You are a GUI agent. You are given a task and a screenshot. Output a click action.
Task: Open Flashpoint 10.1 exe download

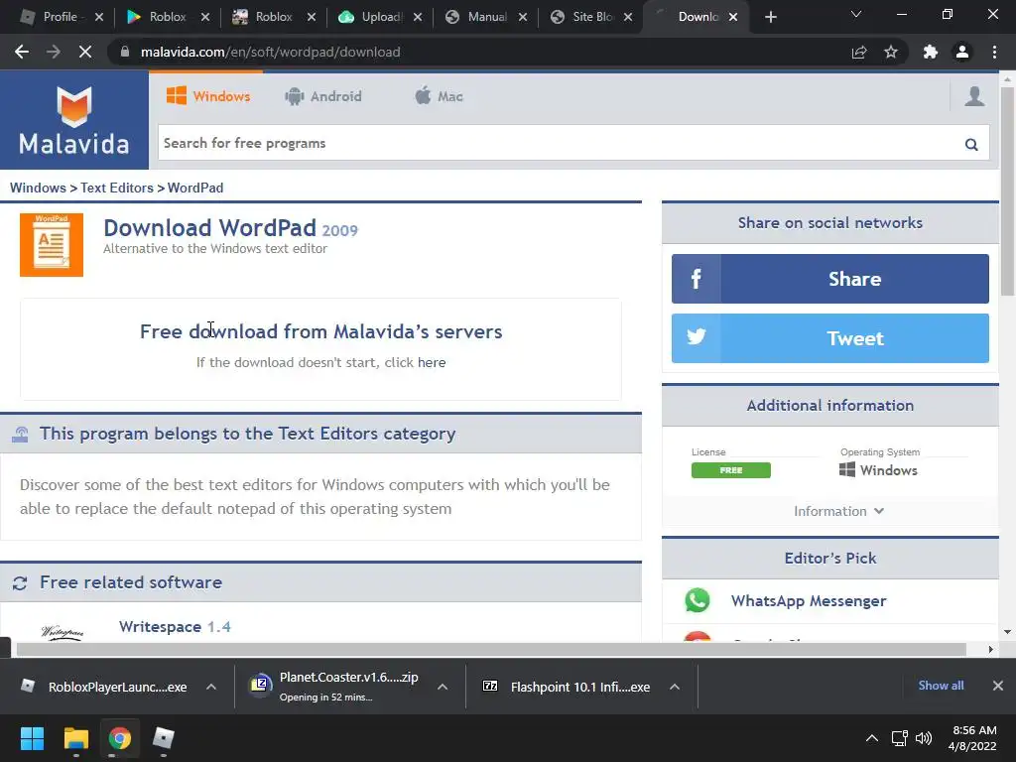coord(569,687)
